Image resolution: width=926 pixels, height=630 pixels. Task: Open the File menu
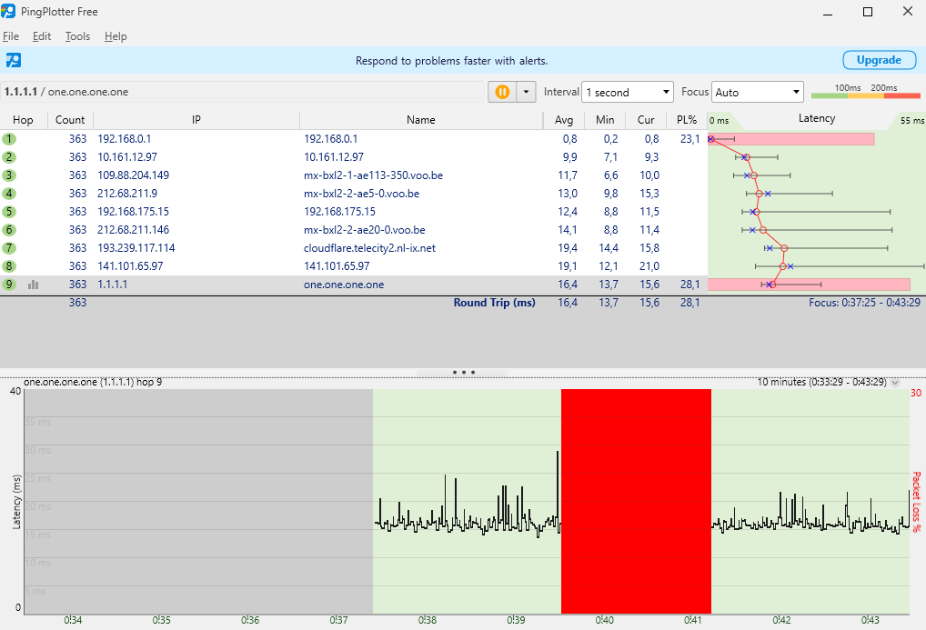[11, 36]
